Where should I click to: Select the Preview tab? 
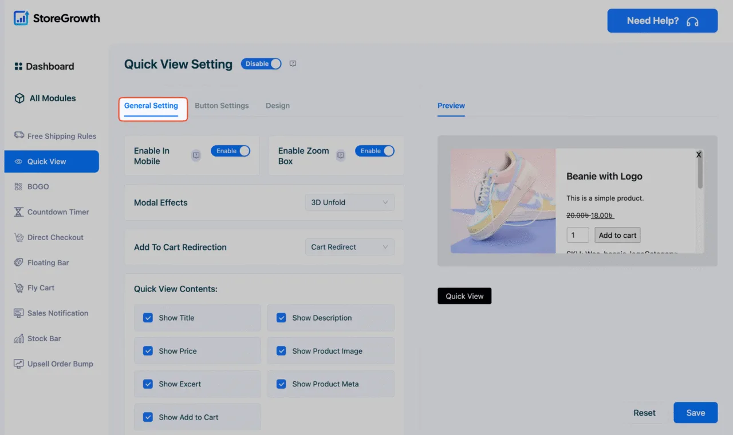click(x=451, y=106)
